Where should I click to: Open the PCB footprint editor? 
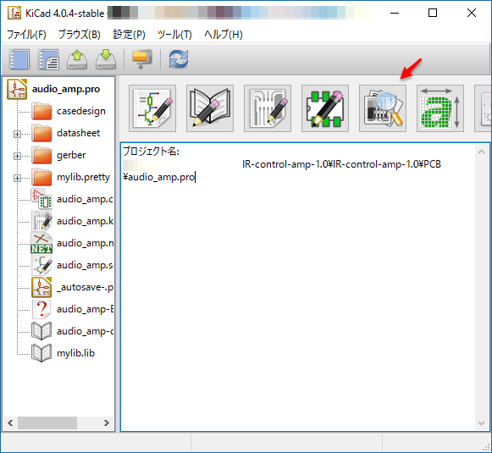point(325,108)
